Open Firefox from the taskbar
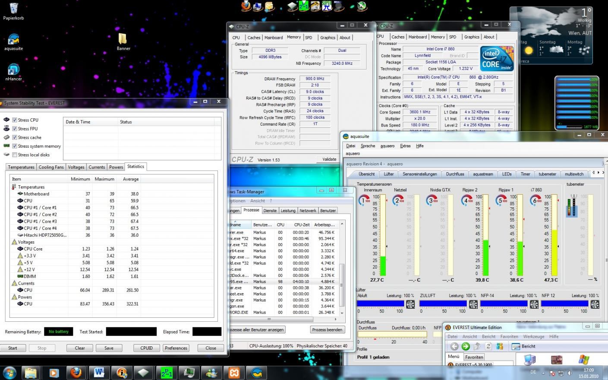Viewport: 608px width, 380px height. coord(76,372)
